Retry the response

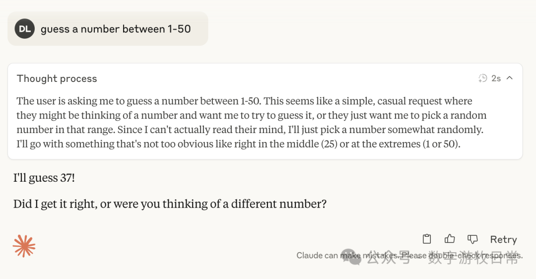[503, 239]
